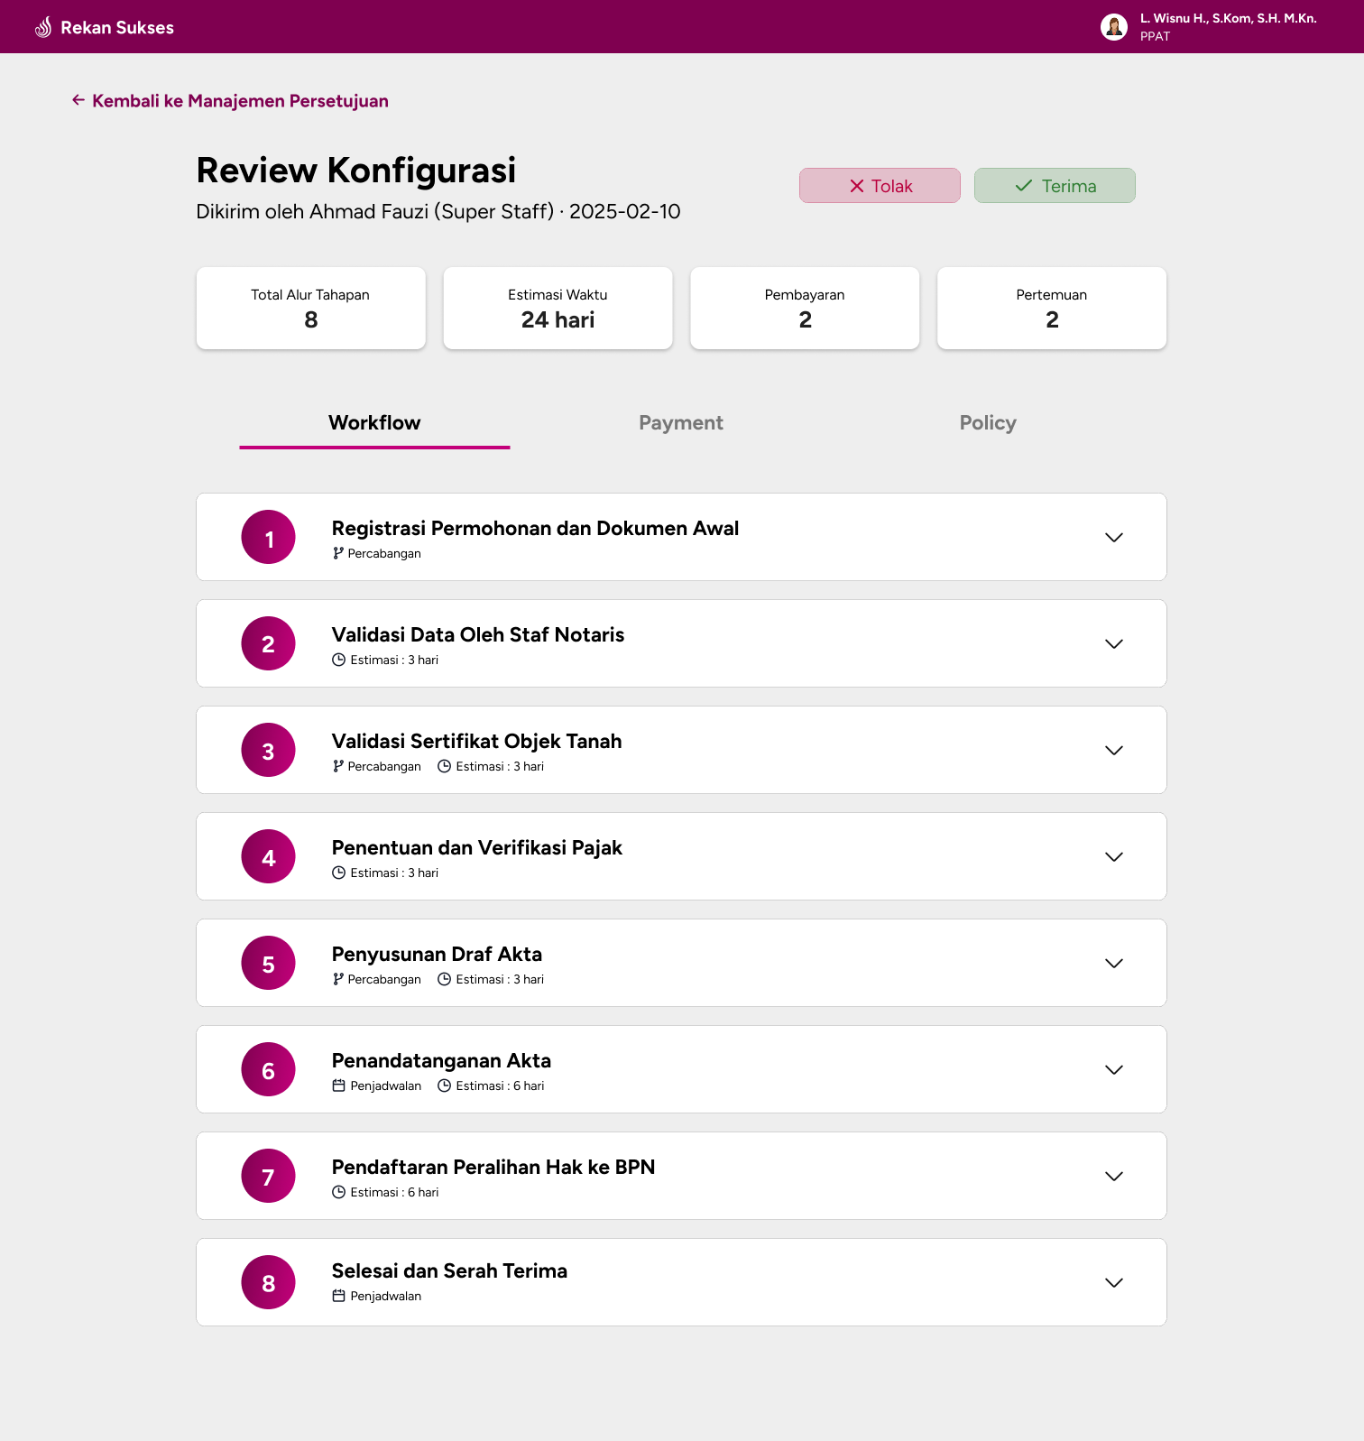Click the calendar icon in Selesai dan Serah Terima

click(339, 1296)
